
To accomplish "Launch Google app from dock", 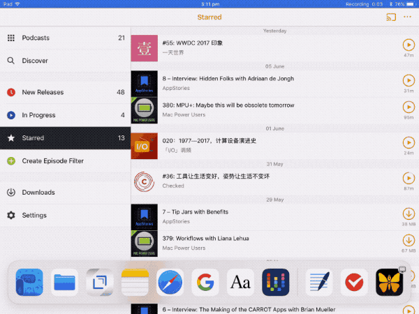I will click(x=205, y=282).
